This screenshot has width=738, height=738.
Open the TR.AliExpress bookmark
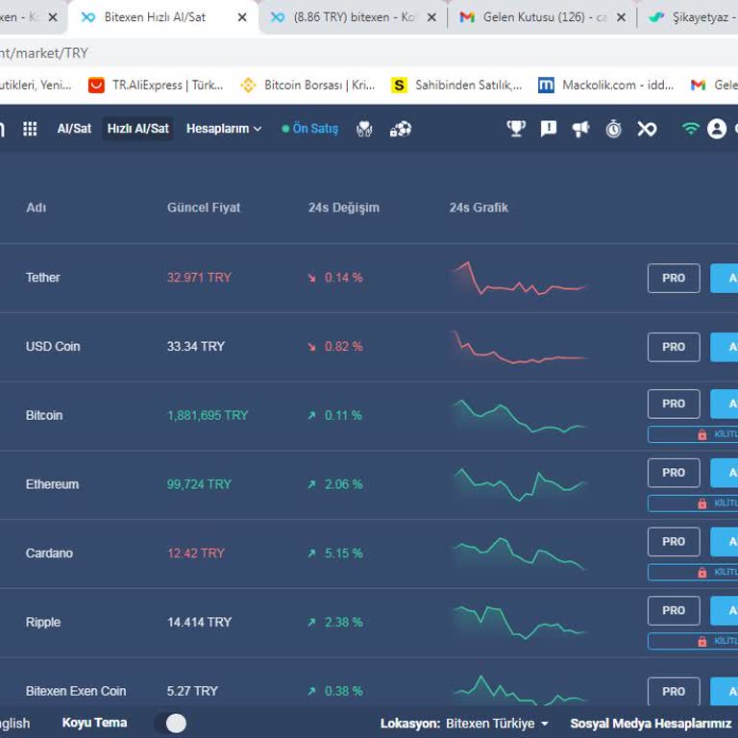[x=156, y=86]
